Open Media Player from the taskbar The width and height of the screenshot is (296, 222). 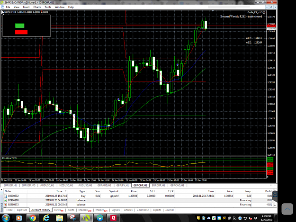point(19,218)
